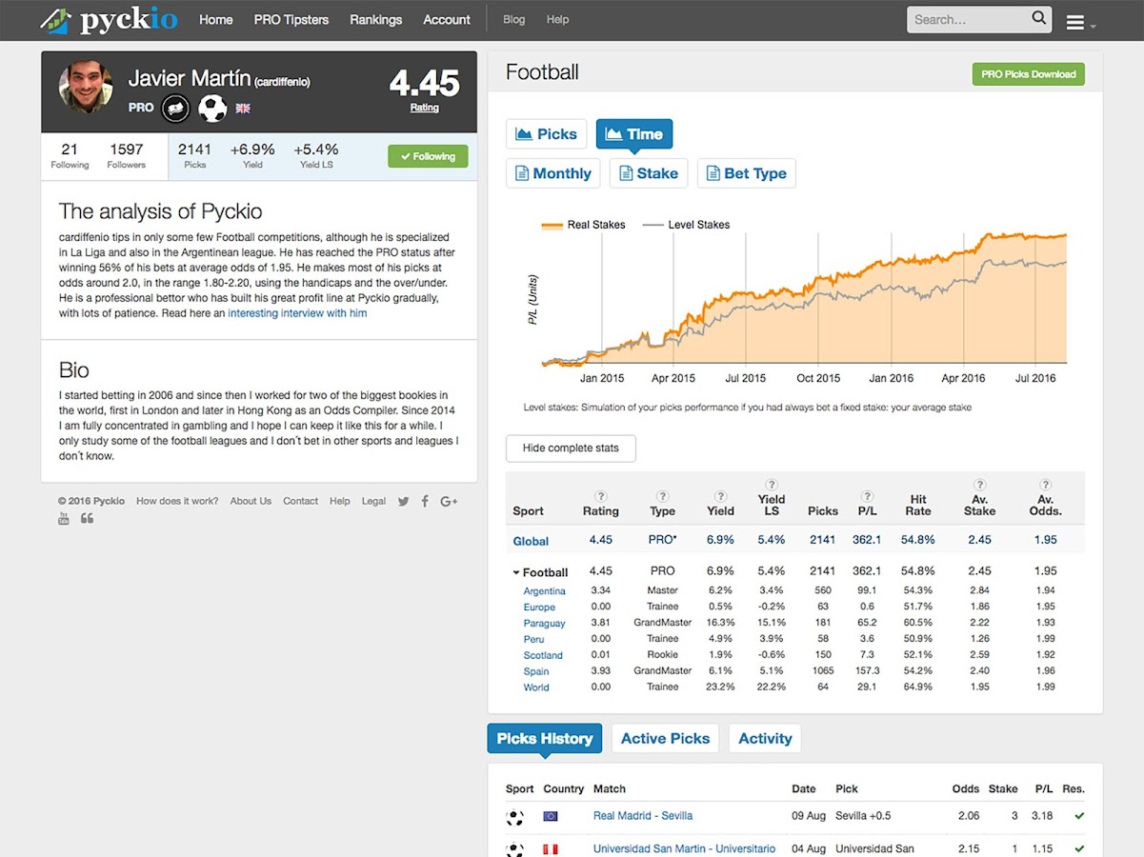Click the Facebook icon in footer
The width and height of the screenshot is (1144, 857).
[425, 501]
